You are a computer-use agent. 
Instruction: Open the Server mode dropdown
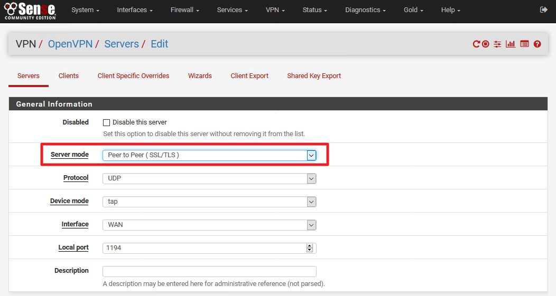click(x=209, y=155)
